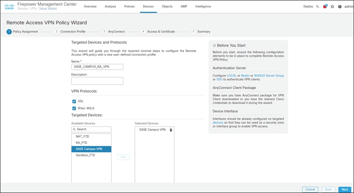Click the Add device button
Viewport: 354px width, 193px height.
123,157
